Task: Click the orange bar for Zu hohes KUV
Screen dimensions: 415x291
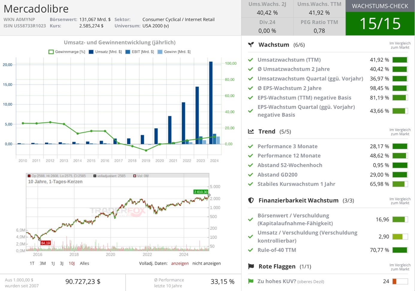Action: pyautogui.click(x=400, y=281)
